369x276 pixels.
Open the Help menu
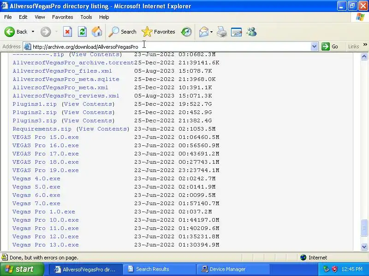tap(104, 17)
